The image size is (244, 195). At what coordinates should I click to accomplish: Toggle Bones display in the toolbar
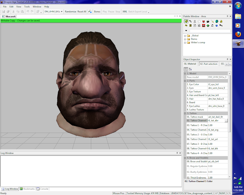point(97,12)
